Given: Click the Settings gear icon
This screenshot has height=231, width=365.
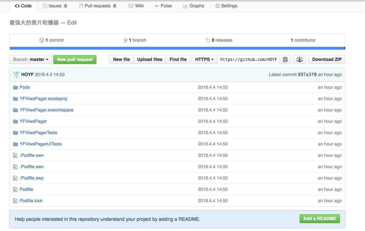Looking at the screenshot, I should coord(217,6).
